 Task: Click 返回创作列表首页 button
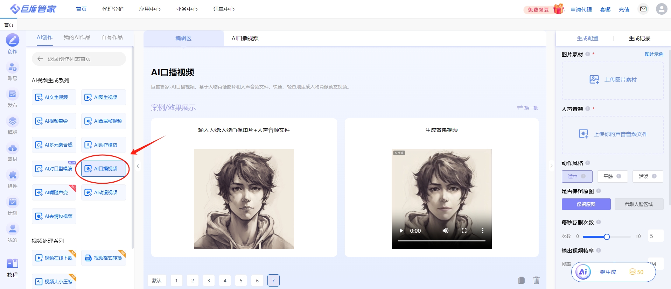[79, 59]
